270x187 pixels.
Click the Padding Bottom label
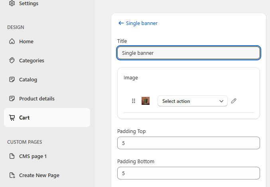tap(136, 161)
